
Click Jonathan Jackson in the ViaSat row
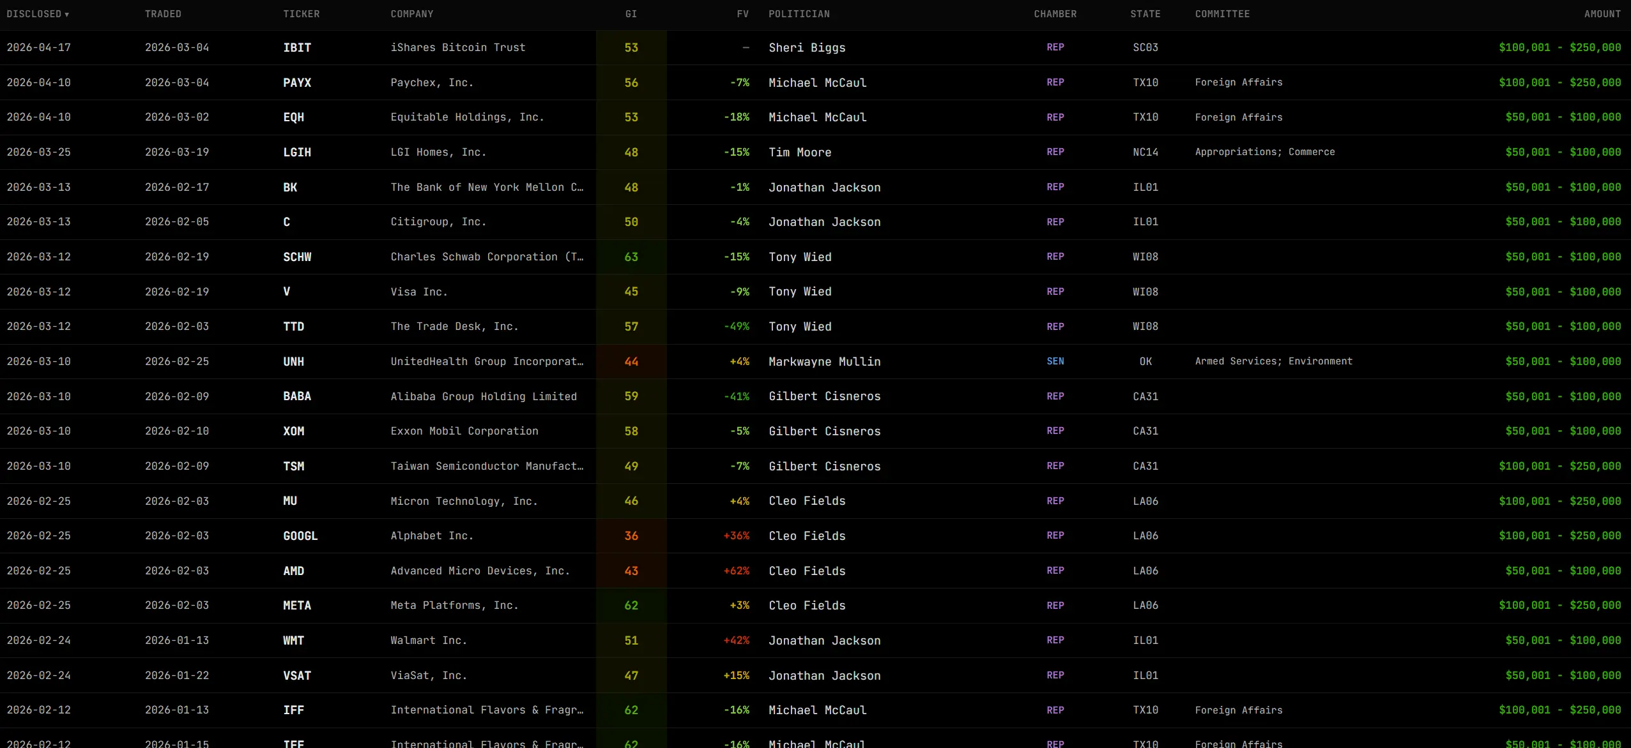click(x=824, y=676)
